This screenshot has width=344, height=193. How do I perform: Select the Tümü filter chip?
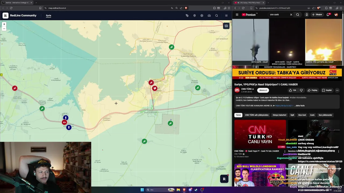(238, 115)
